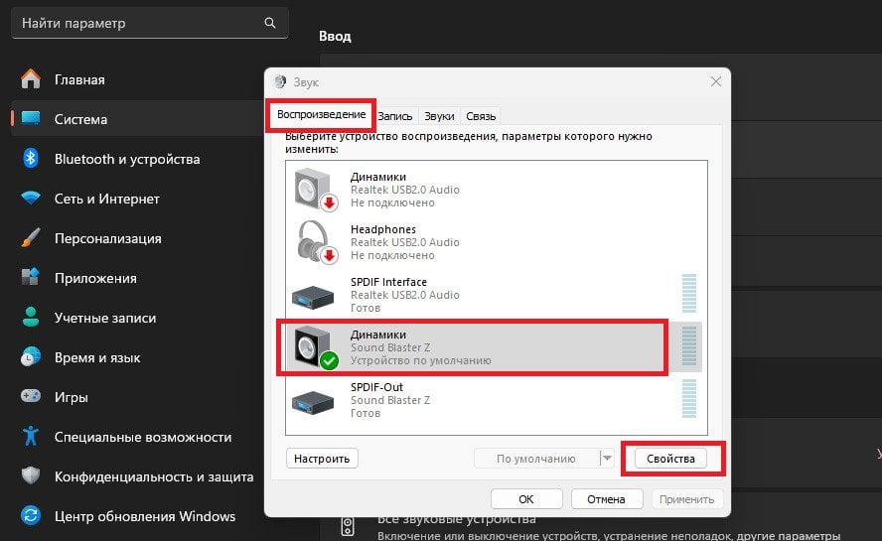Image resolution: width=882 pixels, height=541 pixels.
Task: Click the Динамики Realtek USB2.0 speaker icon
Action: click(316, 190)
